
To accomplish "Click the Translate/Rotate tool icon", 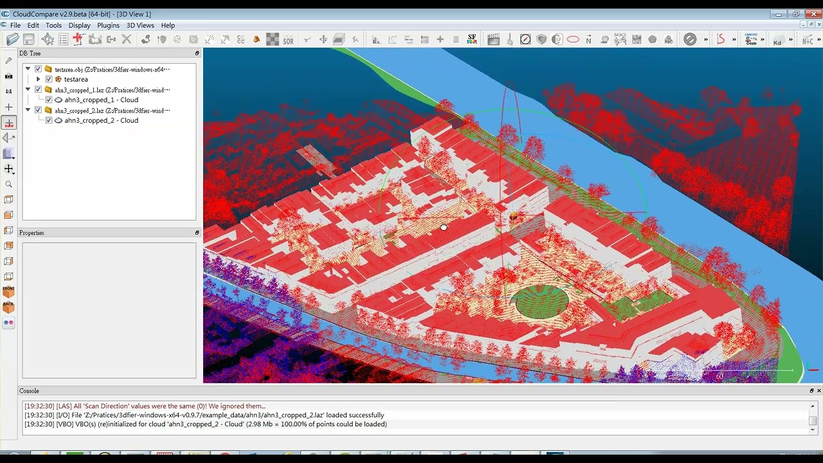I will tap(323, 40).
